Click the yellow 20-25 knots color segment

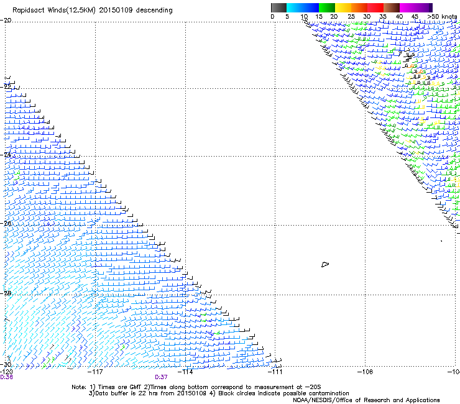coord(343,7)
